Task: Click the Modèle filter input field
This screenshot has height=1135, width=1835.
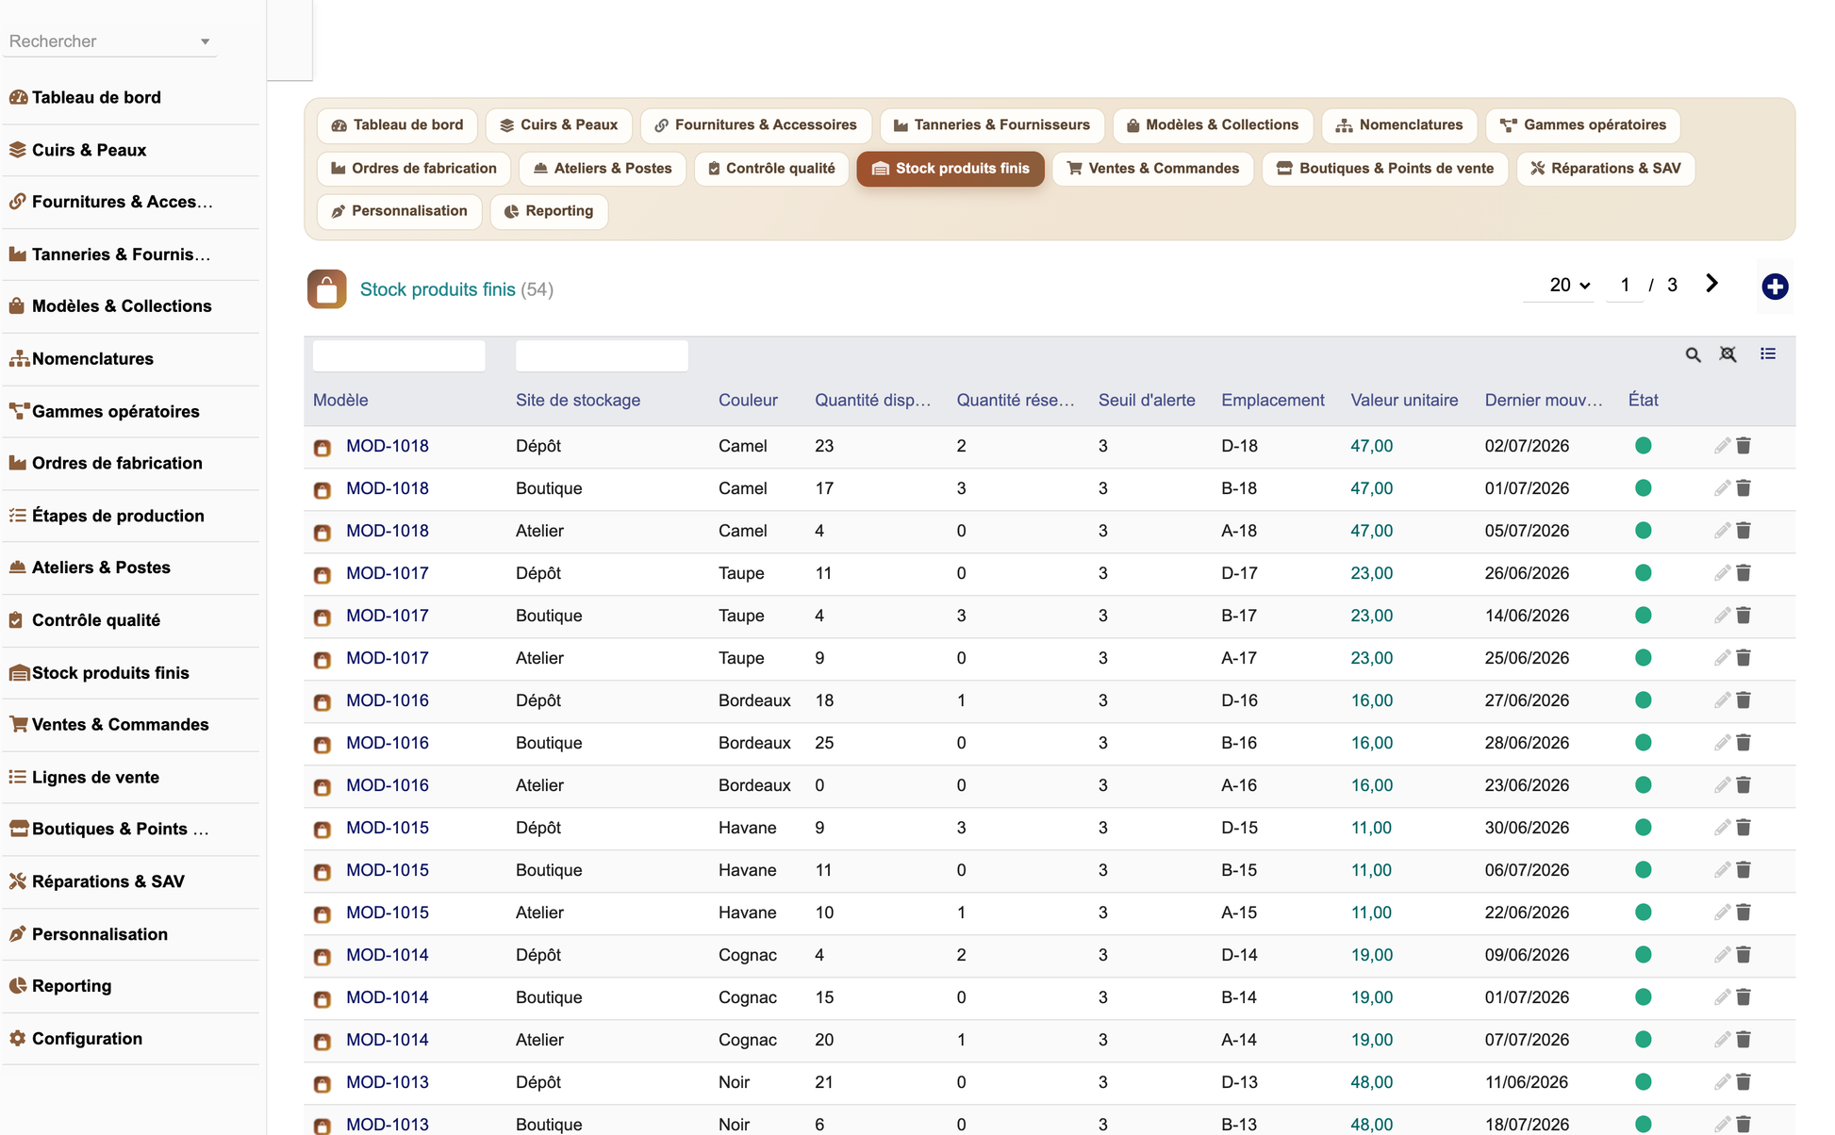Action: pos(399,355)
